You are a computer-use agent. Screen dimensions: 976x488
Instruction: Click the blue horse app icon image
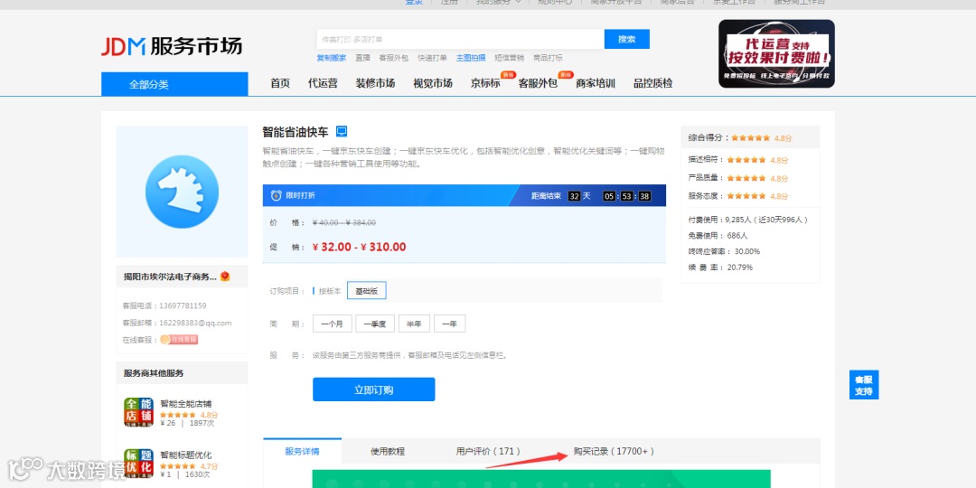coord(182,192)
